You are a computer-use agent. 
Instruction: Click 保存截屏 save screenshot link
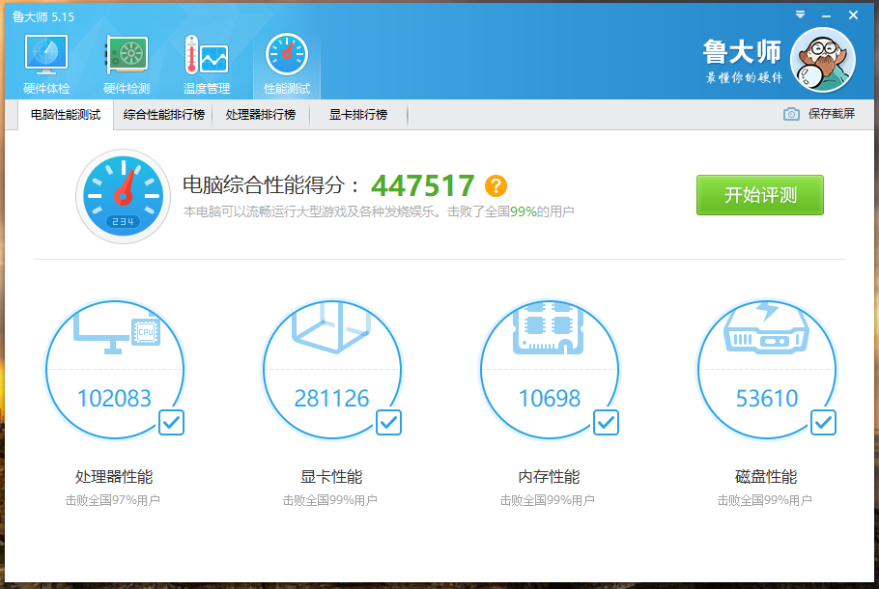[831, 114]
